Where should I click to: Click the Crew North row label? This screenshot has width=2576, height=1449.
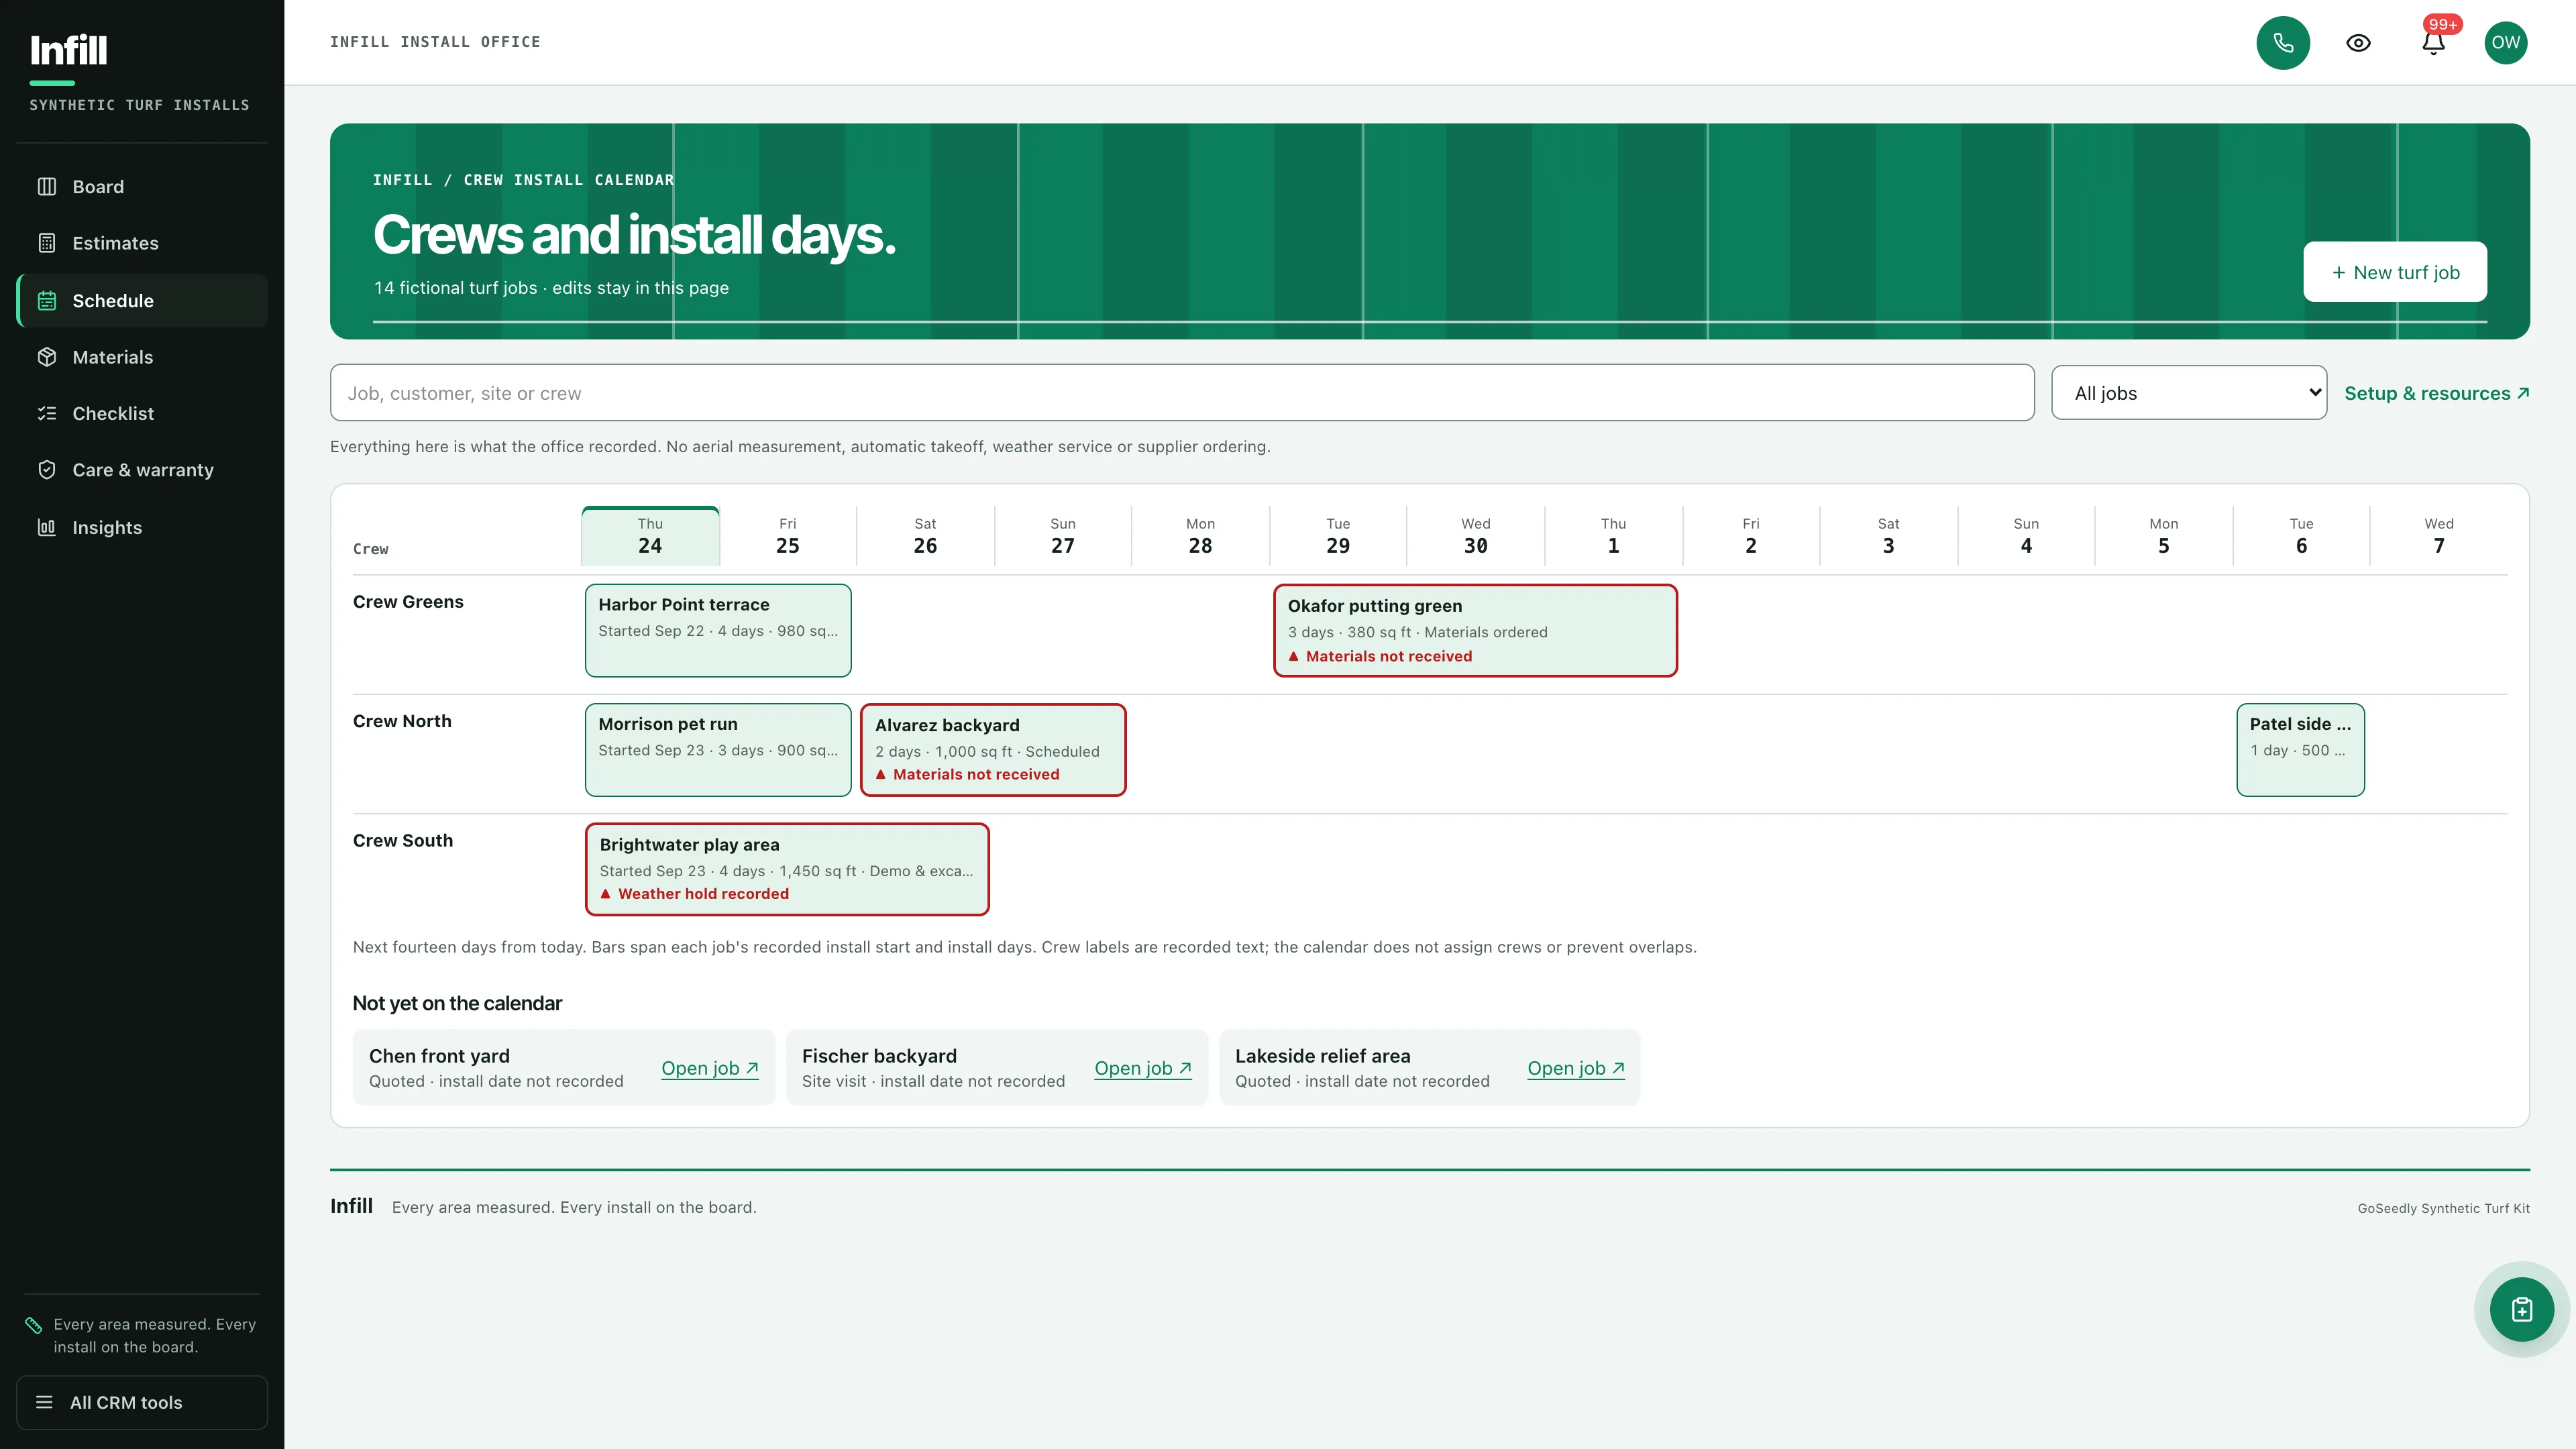pyautogui.click(x=402, y=721)
